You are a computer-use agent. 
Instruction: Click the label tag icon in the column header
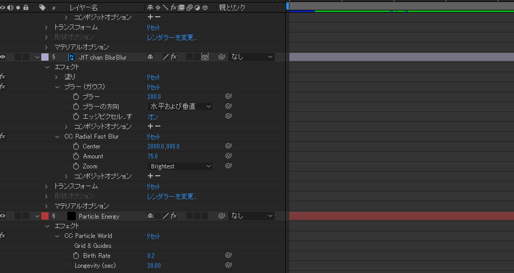point(42,7)
